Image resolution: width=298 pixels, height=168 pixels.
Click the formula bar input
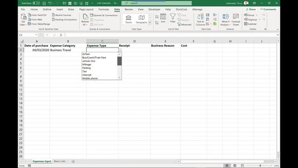pos(170,35)
